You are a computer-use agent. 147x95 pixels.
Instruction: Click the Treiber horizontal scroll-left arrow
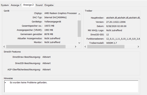click(85, 46)
